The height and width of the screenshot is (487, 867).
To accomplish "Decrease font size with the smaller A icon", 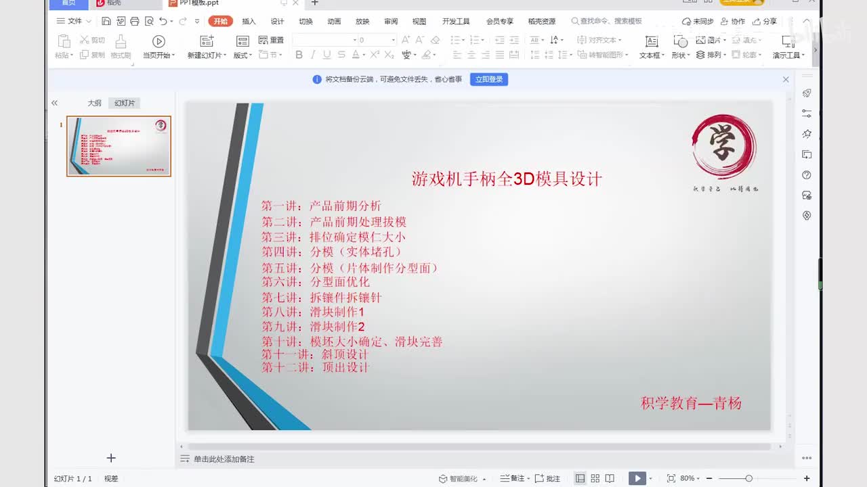I will coord(420,40).
